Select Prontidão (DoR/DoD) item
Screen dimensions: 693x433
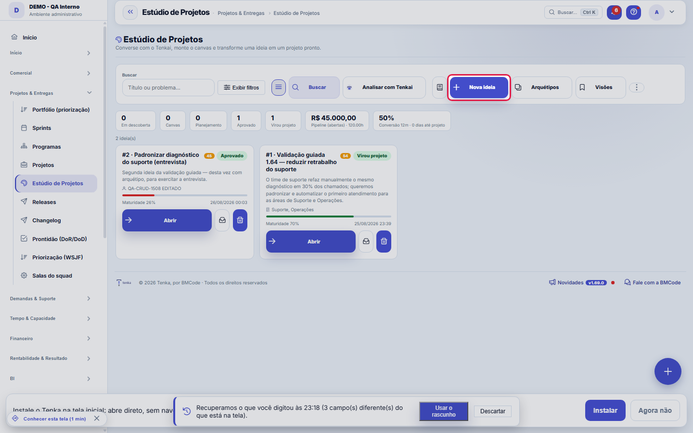(x=56, y=239)
